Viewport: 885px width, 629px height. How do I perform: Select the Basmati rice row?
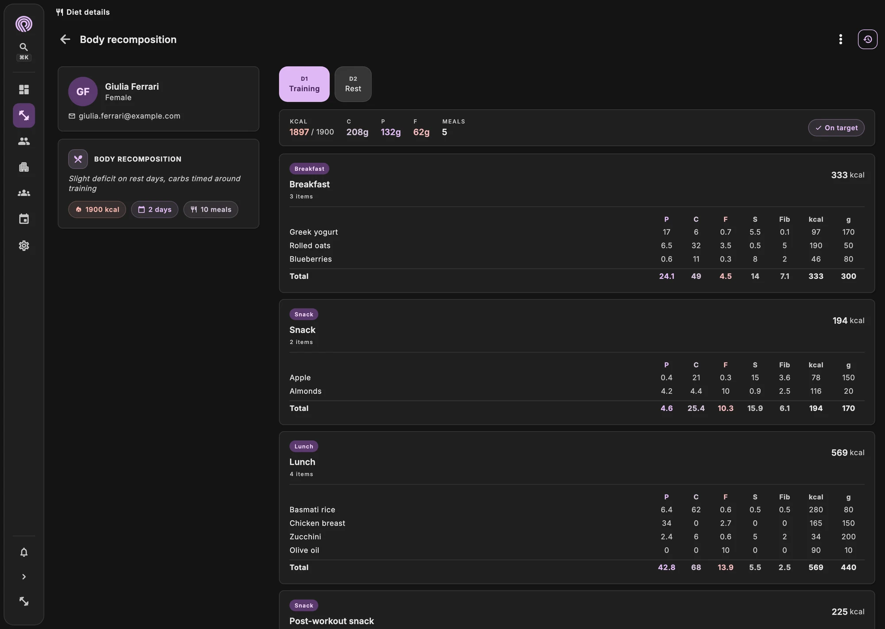577,510
